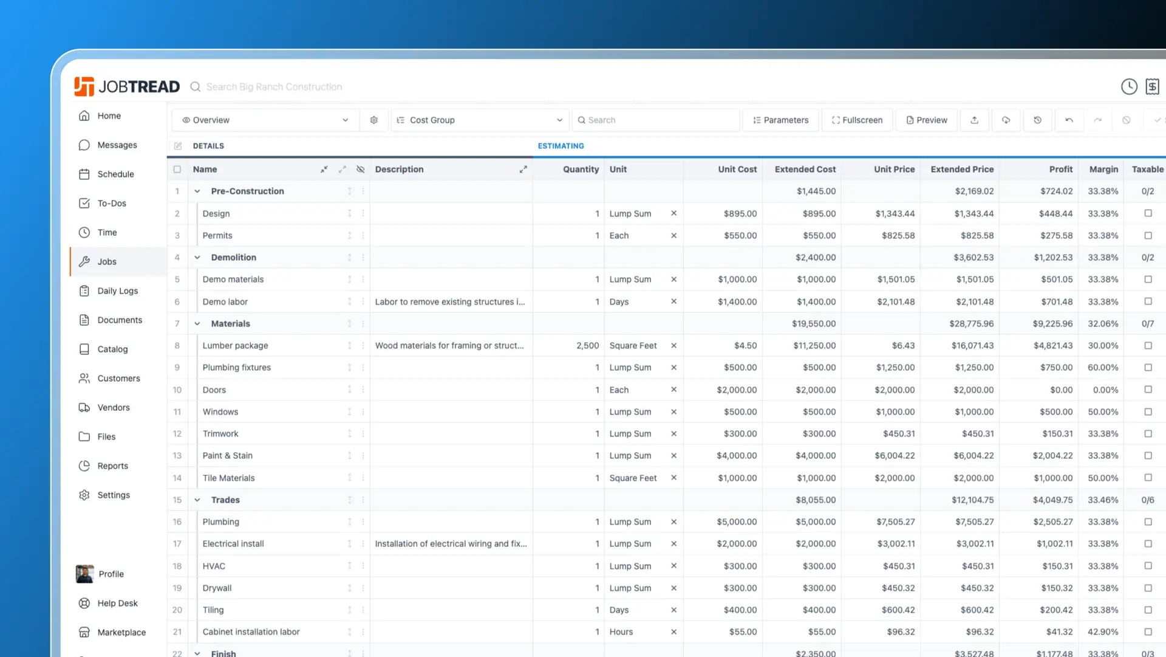The height and width of the screenshot is (657, 1166).
Task: Click the cancel circle icon in toolbar
Action: point(1127,120)
